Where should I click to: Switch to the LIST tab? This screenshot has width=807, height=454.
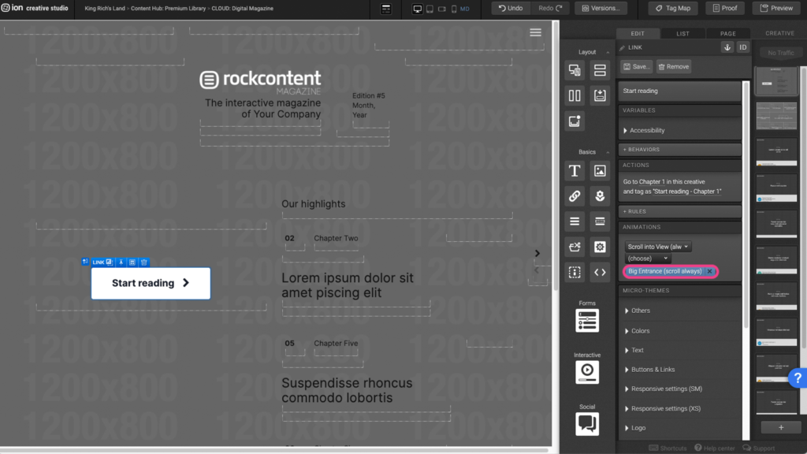click(682, 33)
